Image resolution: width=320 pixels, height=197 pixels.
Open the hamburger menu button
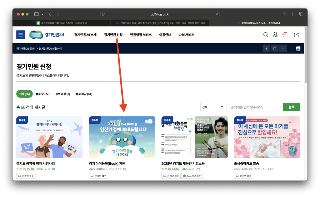[21, 35]
